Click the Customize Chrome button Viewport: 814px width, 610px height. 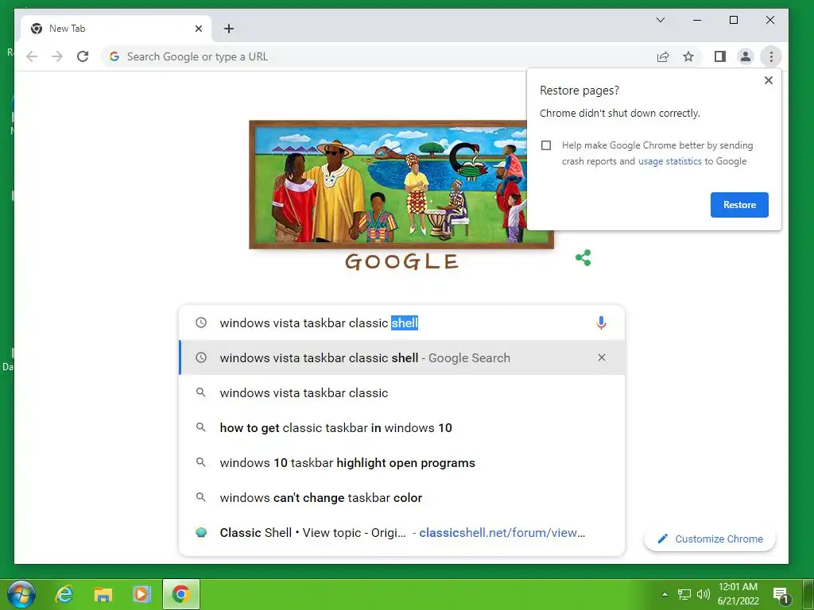coord(710,539)
